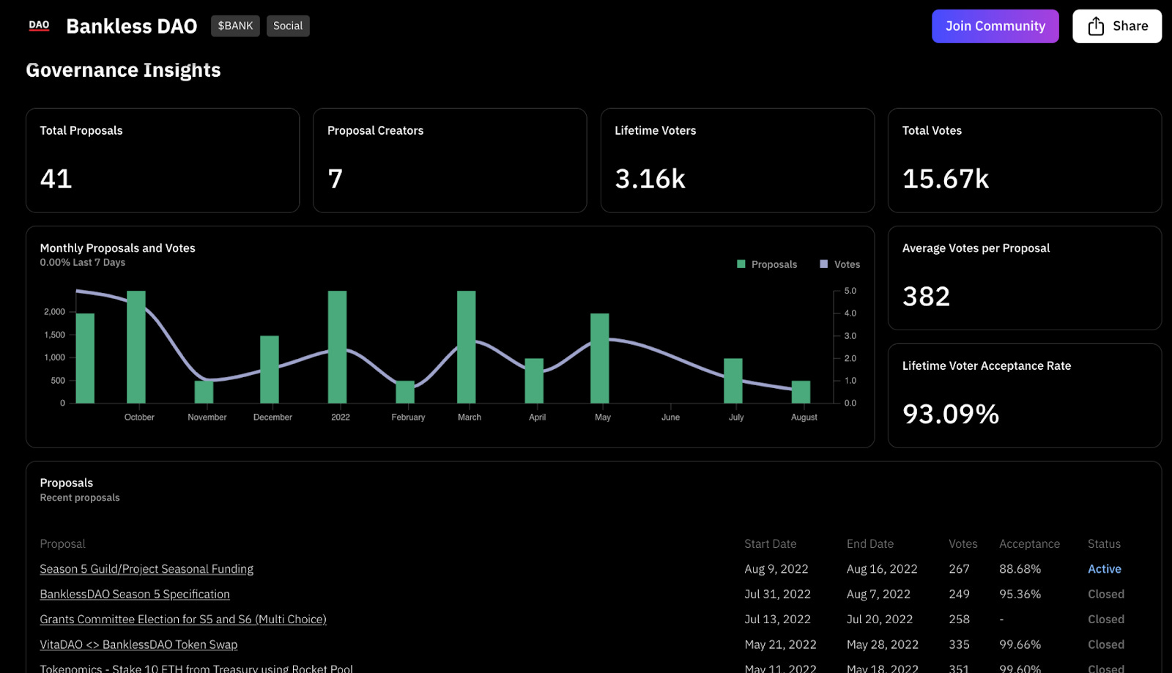The image size is (1172, 673).
Task: Open the Tokenomics Stake 10 ETH proposal
Action: (x=196, y=668)
